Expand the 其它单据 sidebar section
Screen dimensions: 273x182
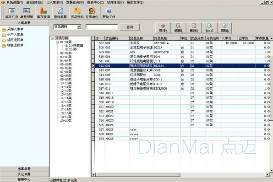24,174
